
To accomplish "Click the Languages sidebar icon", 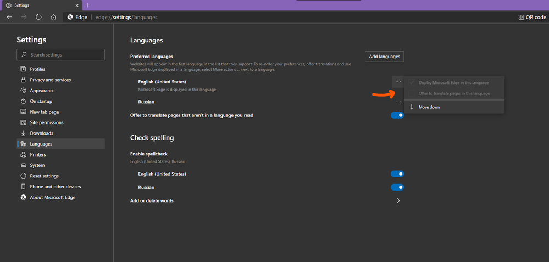I will click(23, 144).
